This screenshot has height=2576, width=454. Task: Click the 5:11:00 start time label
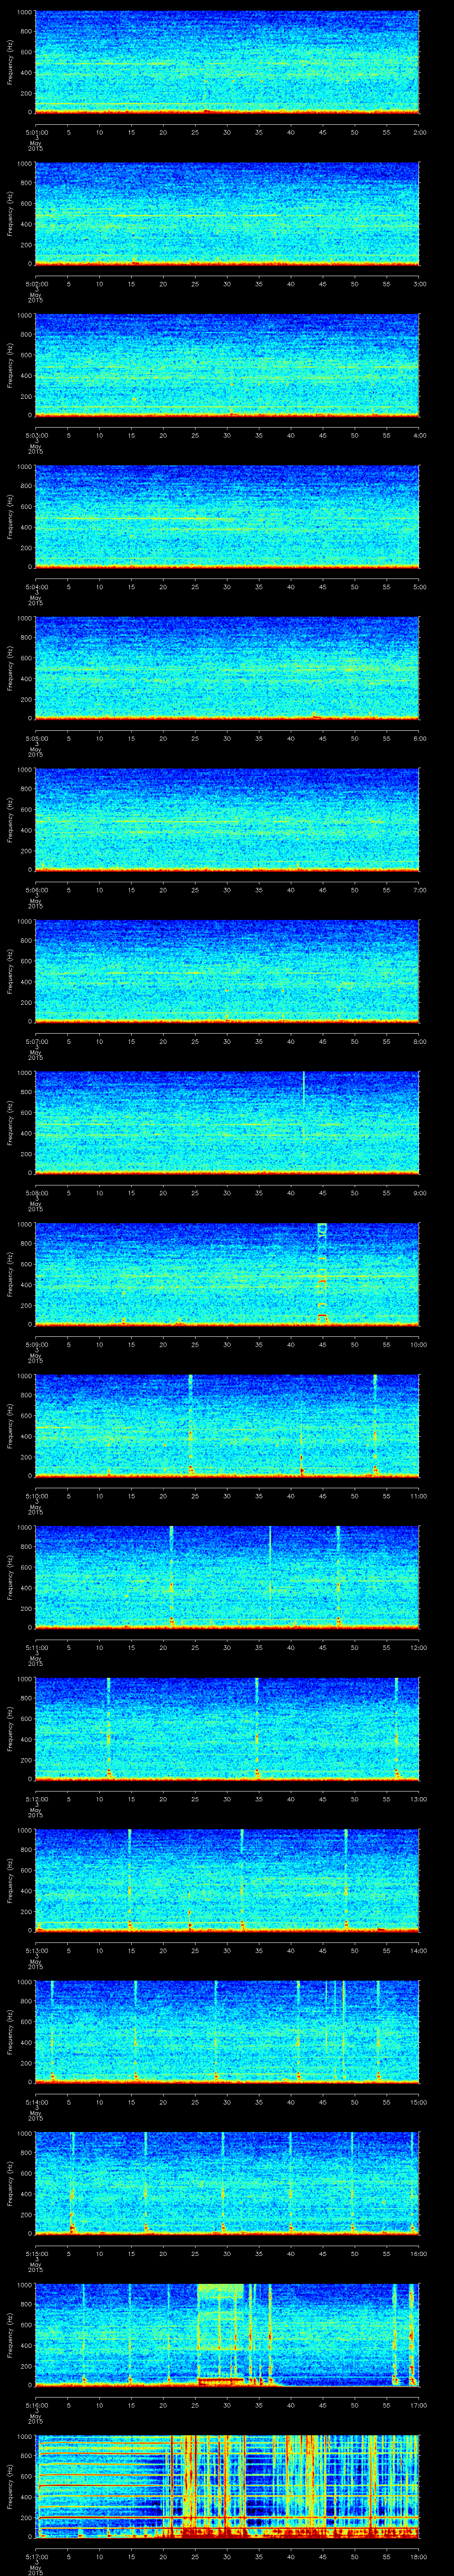[x=37, y=1648]
